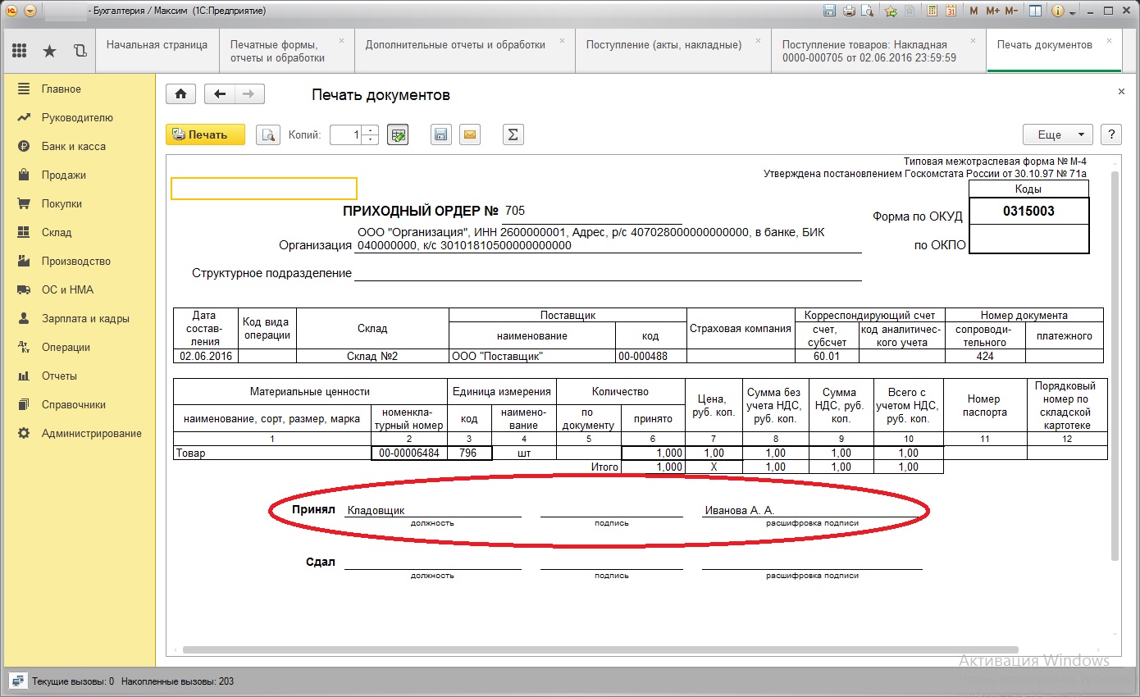Click the empty yellow-bordered cell above the order title
Image resolution: width=1140 pixels, height=697 pixels.
click(263, 189)
